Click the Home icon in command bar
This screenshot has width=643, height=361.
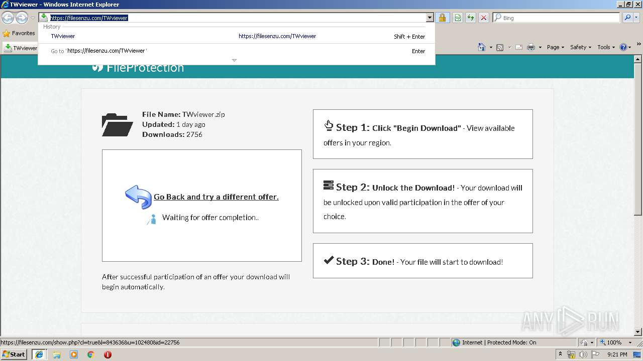[482, 47]
